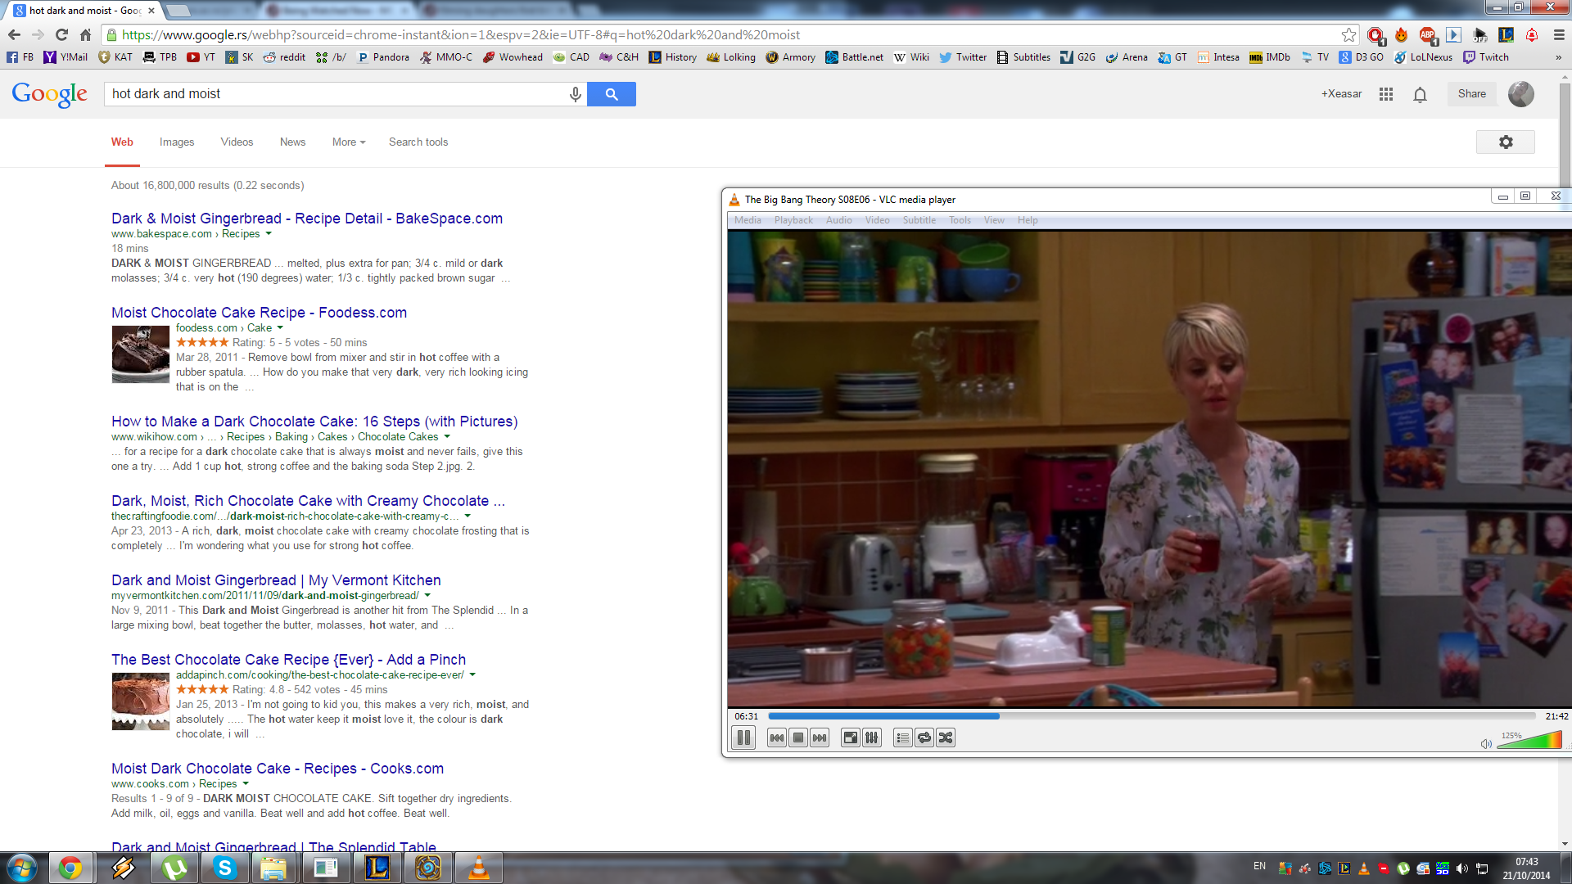The image size is (1572, 884).
Task: Open Chrome main menu
Action: click(1559, 35)
